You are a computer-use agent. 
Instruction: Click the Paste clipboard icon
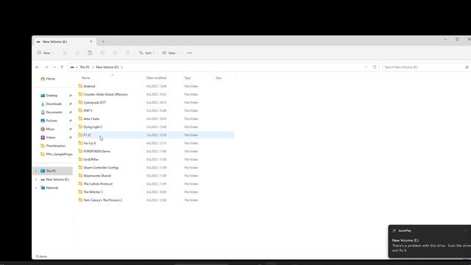tap(90, 53)
